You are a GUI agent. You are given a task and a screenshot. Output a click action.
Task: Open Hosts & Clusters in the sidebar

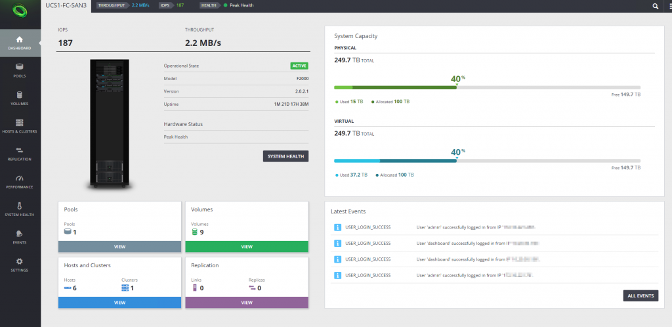[x=20, y=127]
